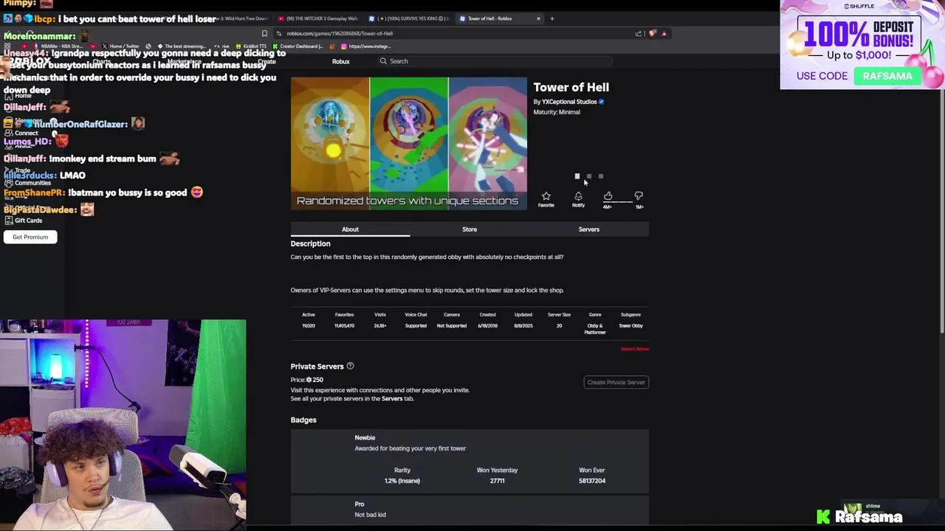The width and height of the screenshot is (945, 531).
Task: Open Gift Cards in the sidebar
Action: 28,221
